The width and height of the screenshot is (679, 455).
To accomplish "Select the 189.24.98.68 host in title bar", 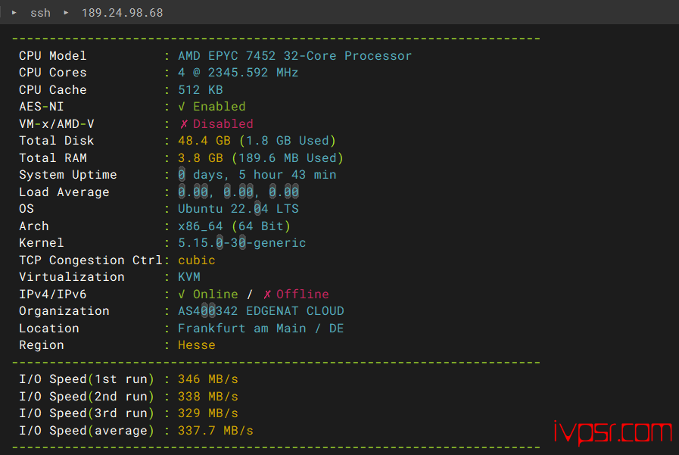I will click(122, 13).
